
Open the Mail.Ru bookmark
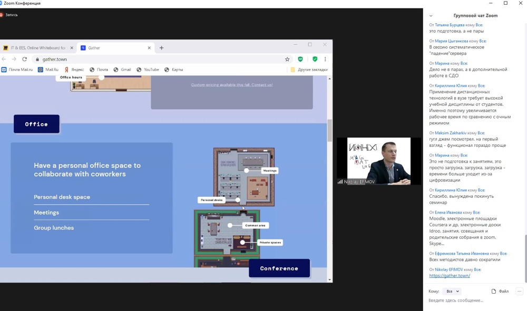point(48,69)
